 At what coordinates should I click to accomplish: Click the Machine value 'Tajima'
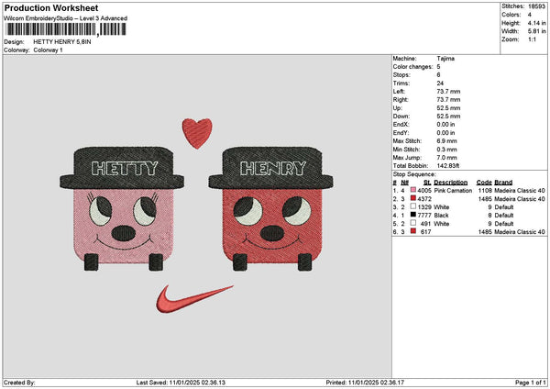pos(445,59)
